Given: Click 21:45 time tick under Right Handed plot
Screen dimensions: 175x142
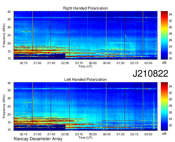Looking at the screenshot, I should click(x=51, y=63).
